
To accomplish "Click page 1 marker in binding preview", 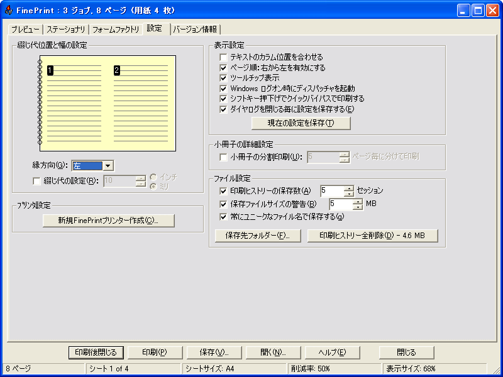I will (50, 70).
